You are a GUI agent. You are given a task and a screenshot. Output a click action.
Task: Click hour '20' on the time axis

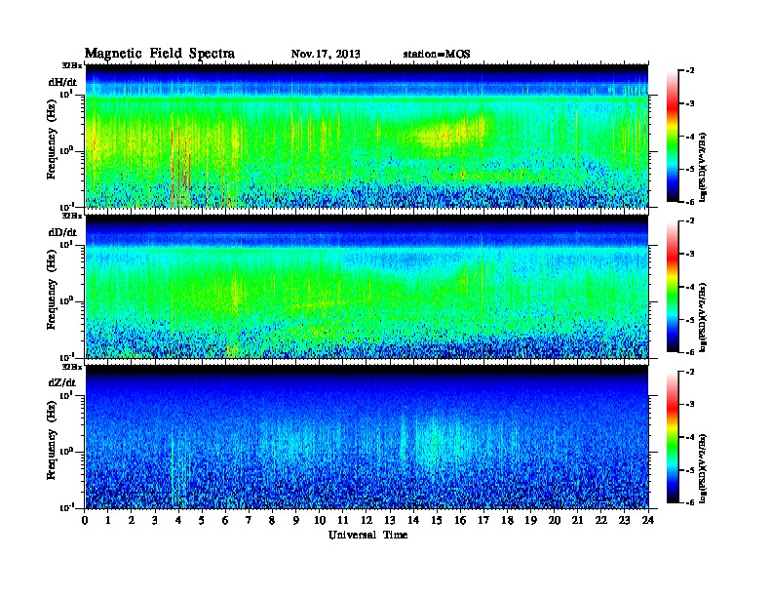click(x=555, y=520)
